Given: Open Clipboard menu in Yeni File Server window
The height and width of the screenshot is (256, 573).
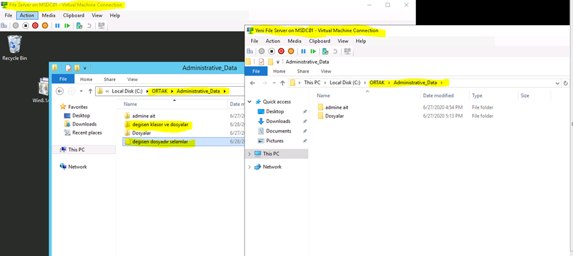Looking at the screenshot, I should pos(319,41).
